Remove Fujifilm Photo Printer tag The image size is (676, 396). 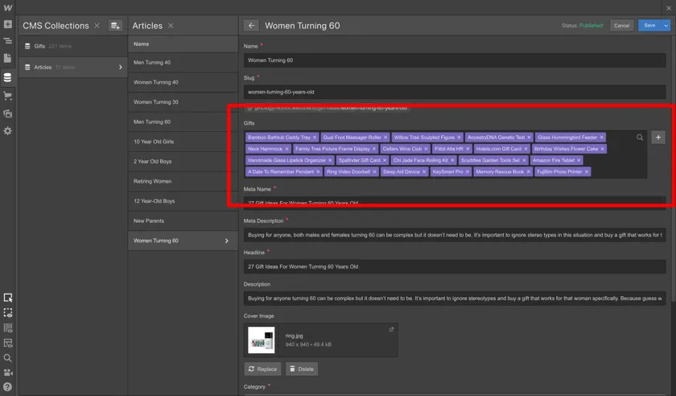[x=587, y=171]
